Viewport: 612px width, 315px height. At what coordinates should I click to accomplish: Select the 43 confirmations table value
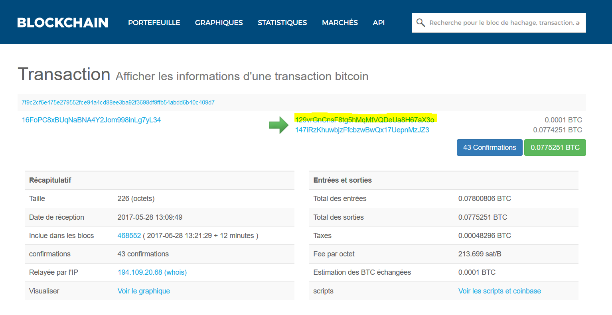tap(143, 254)
